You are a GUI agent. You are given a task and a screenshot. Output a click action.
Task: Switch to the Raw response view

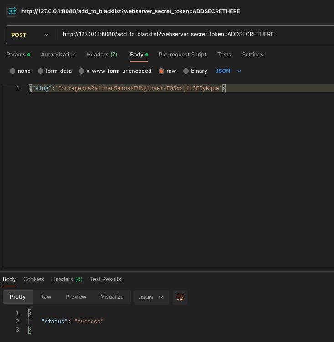(x=46, y=297)
